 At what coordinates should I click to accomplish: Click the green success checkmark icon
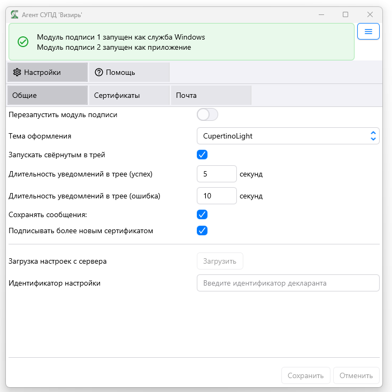23,42
